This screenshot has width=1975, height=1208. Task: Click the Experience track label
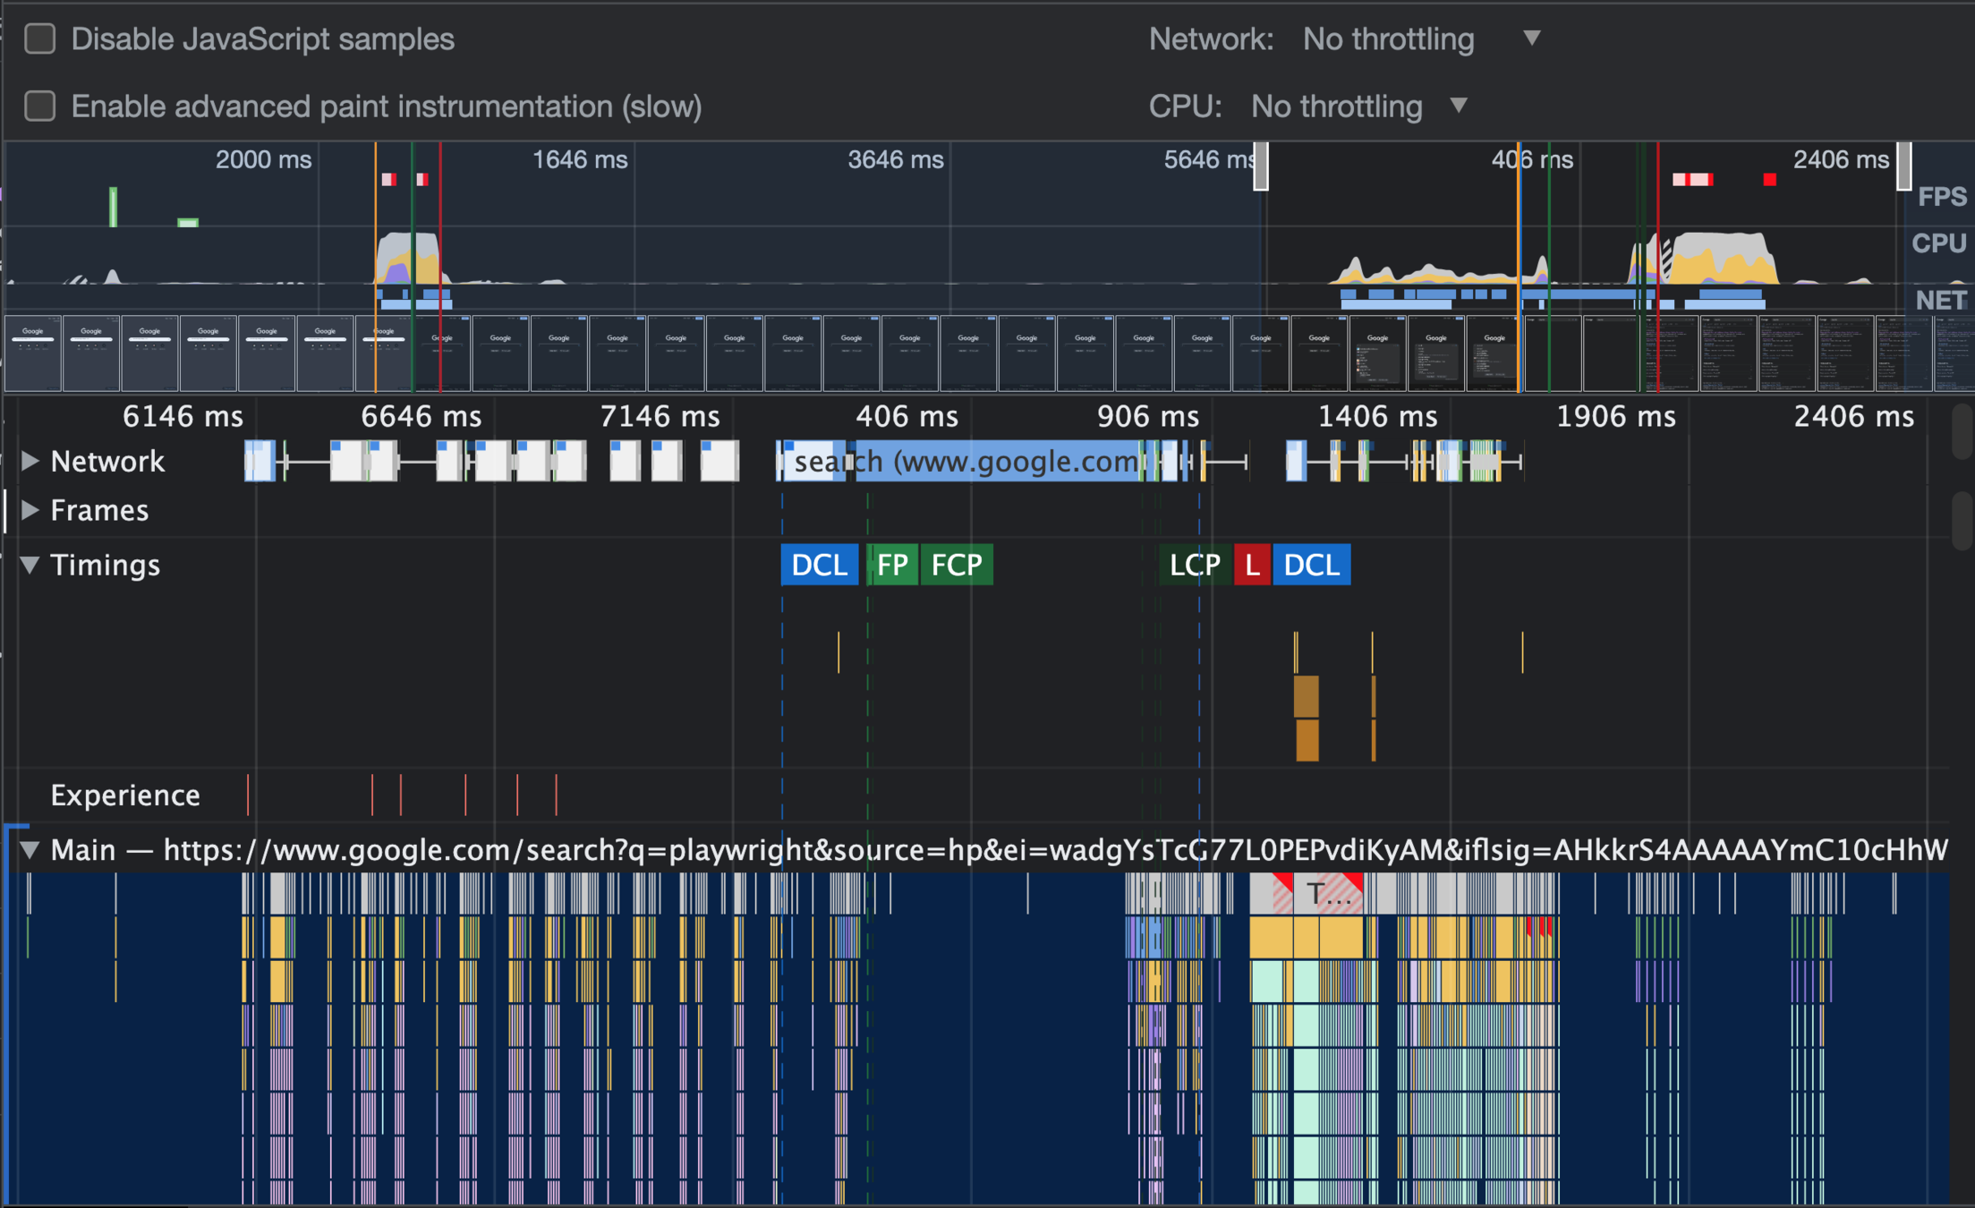click(125, 795)
